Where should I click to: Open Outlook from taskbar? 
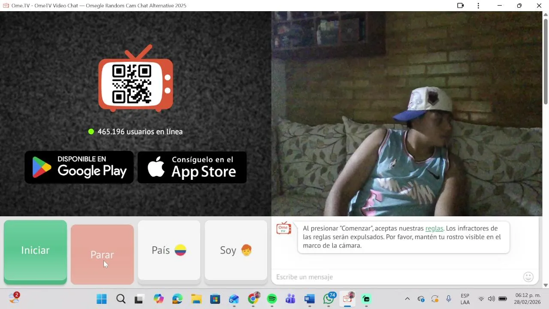pyautogui.click(x=234, y=299)
